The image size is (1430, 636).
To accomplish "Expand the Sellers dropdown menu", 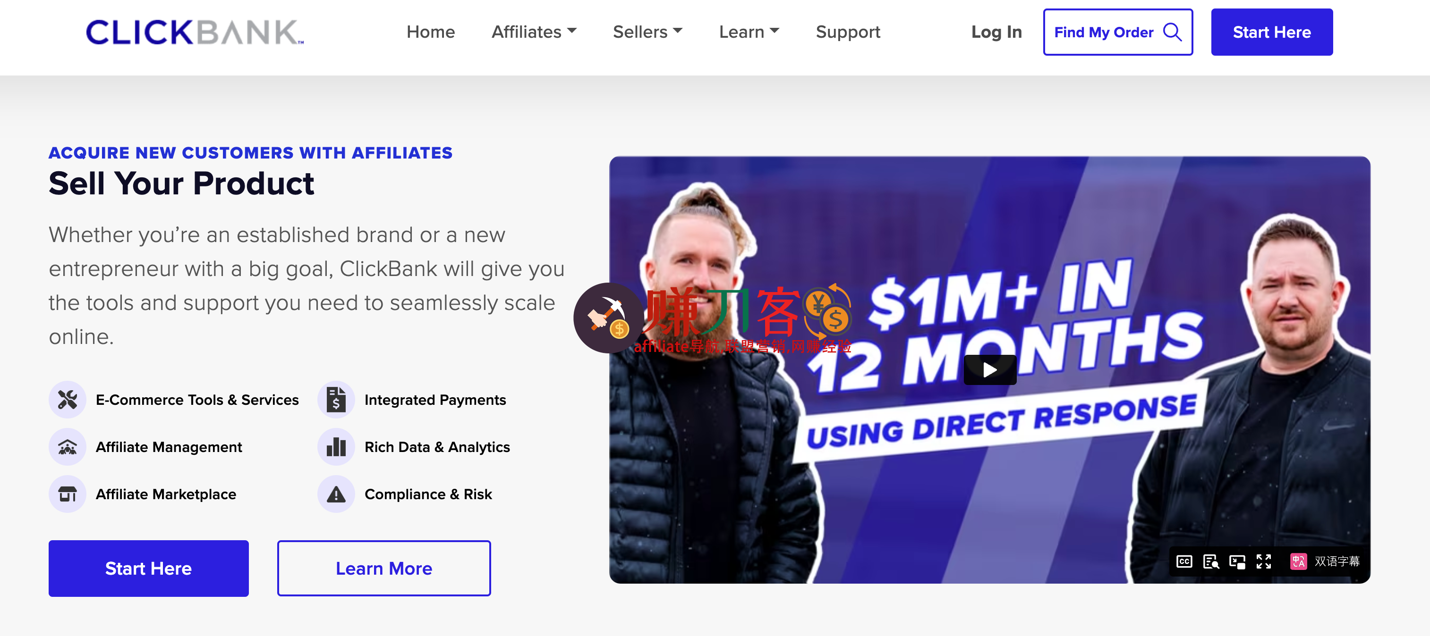I will click(x=647, y=32).
